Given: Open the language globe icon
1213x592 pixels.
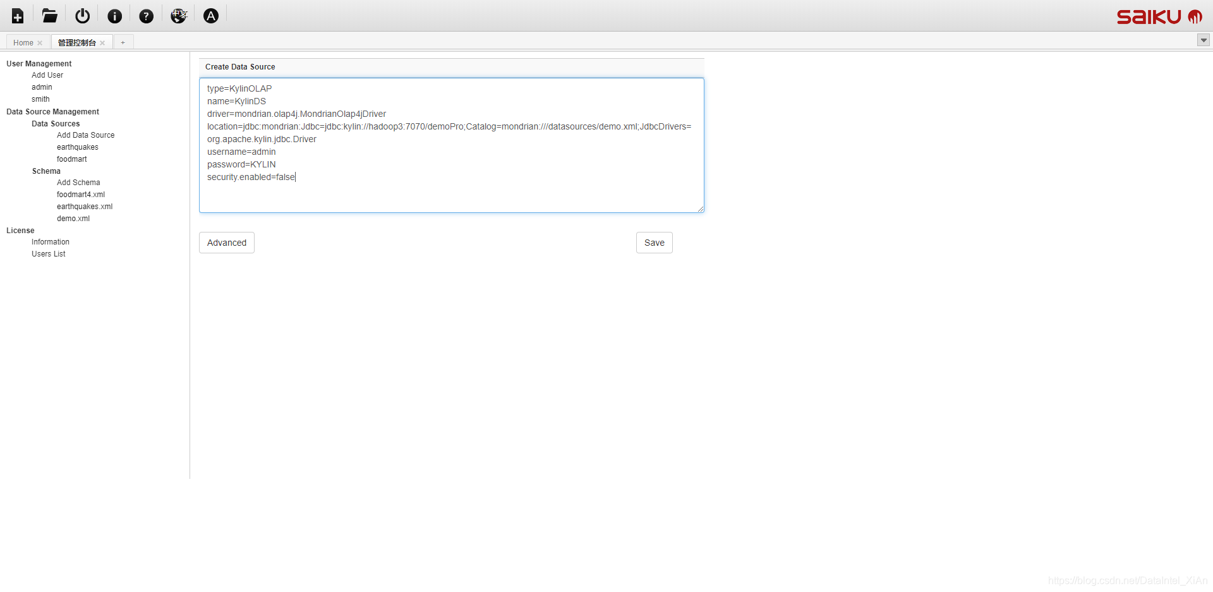Looking at the screenshot, I should [x=179, y=16].
